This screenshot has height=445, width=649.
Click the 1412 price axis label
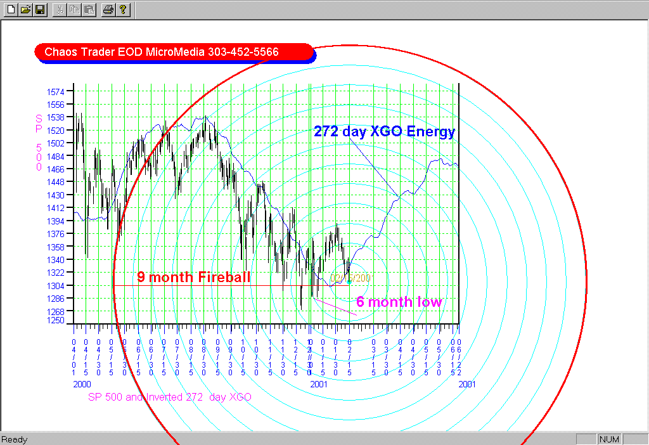coord(56,208)
